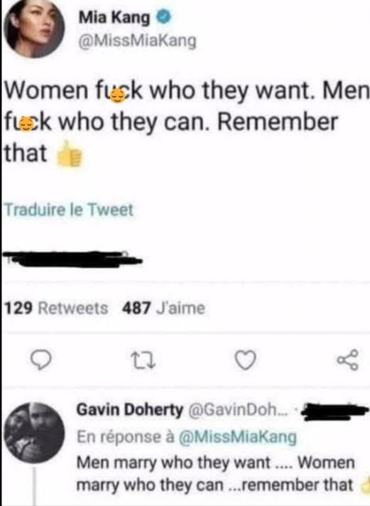Image resolution: width=370 pixels, height=506 pixels.
Task: Open Gavin Doherty's avatar
Action: coord(34,433)
